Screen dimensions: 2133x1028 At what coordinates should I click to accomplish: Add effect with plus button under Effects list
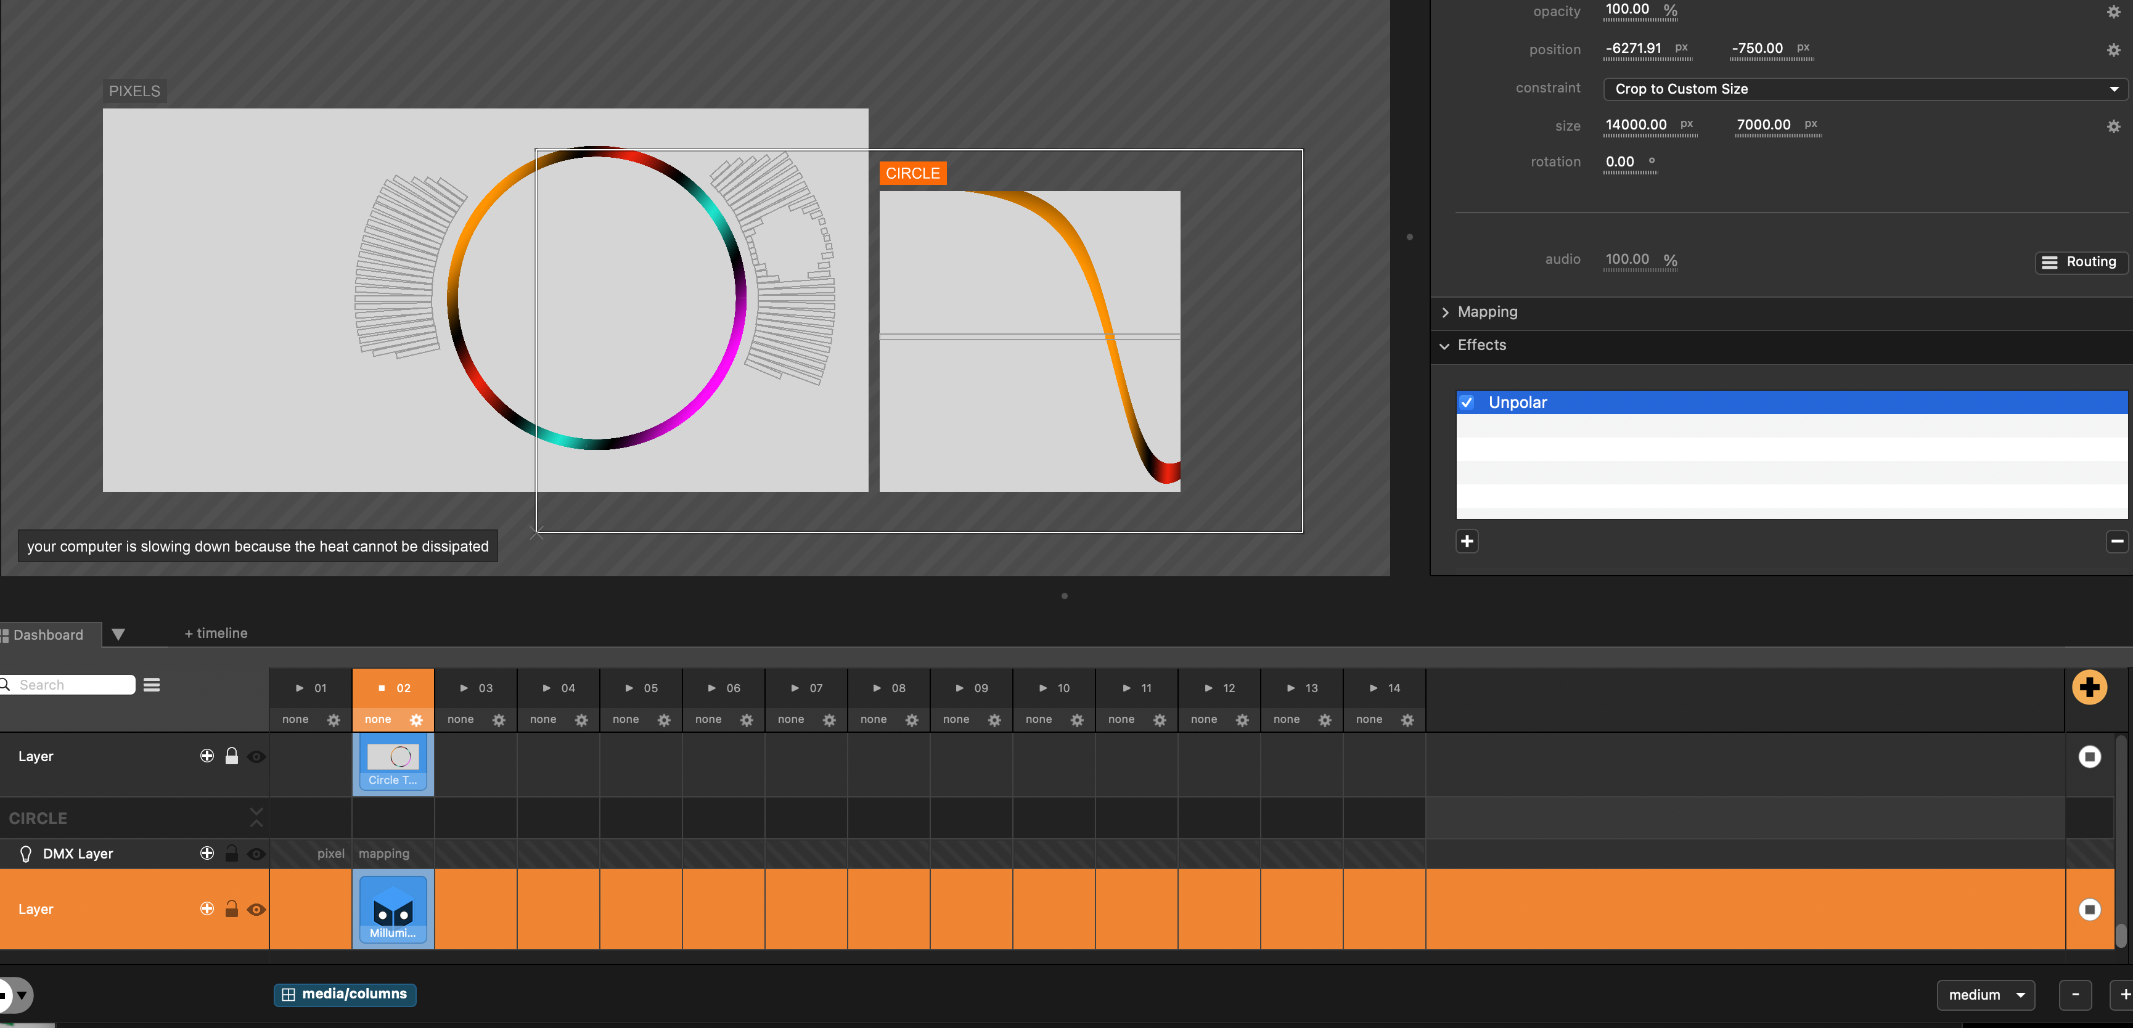point(1467,541)
